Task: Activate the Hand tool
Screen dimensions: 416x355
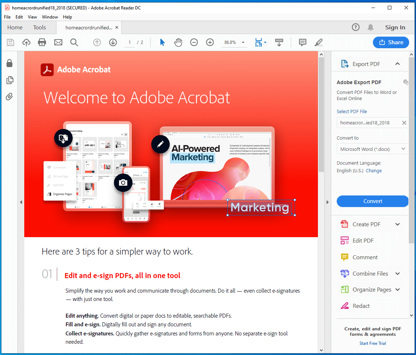Action: (178, 42)
